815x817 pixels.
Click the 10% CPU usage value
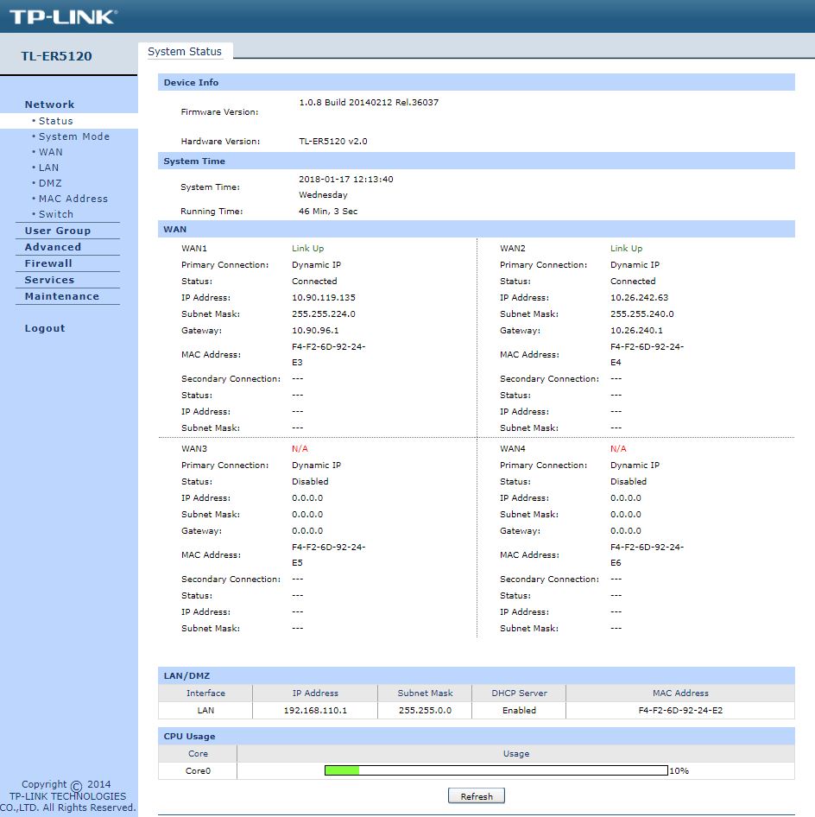coord(679,770)
